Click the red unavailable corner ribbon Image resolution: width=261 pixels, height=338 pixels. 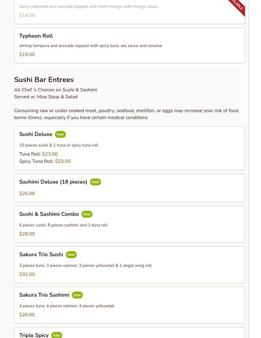pyautogui.click(x=237, y=5)
